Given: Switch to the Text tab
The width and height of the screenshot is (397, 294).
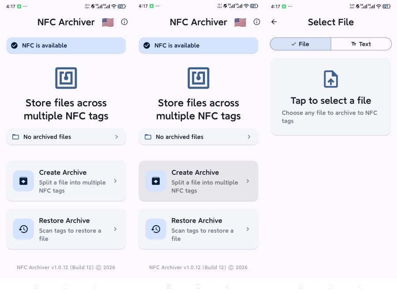Looking at the screenshot, I should click(361, 44).
